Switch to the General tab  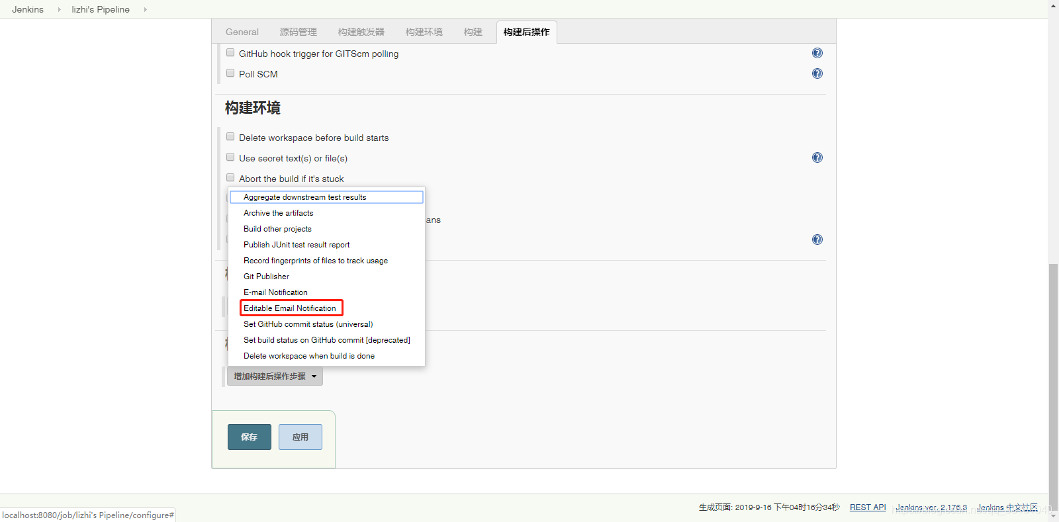(242, 32)
